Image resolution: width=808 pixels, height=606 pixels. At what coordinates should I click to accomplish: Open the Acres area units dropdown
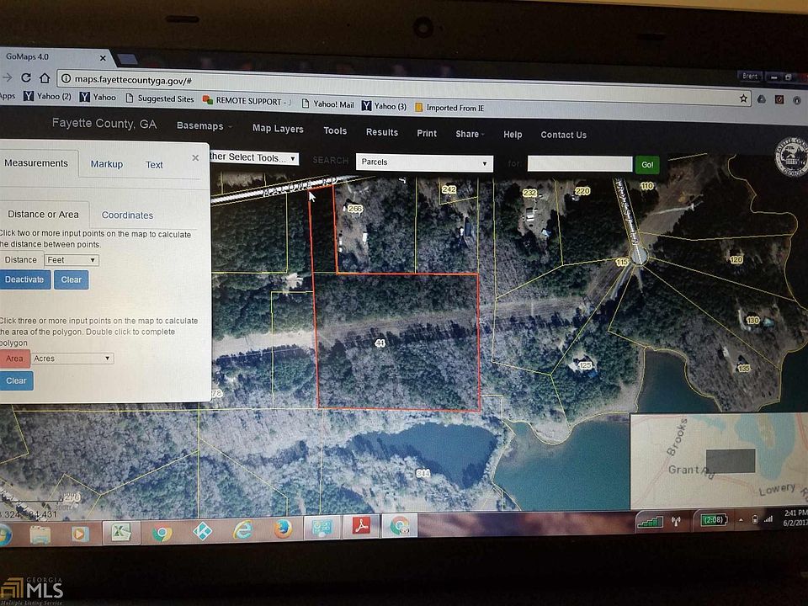pos(72,359)
